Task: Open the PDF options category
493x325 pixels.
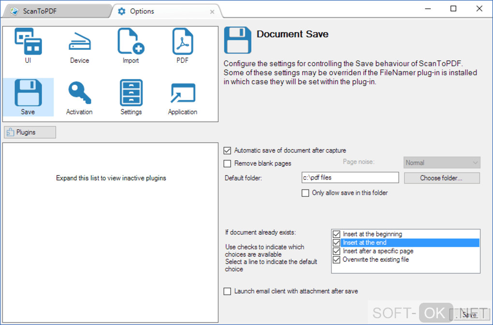Action: [182, 46]
